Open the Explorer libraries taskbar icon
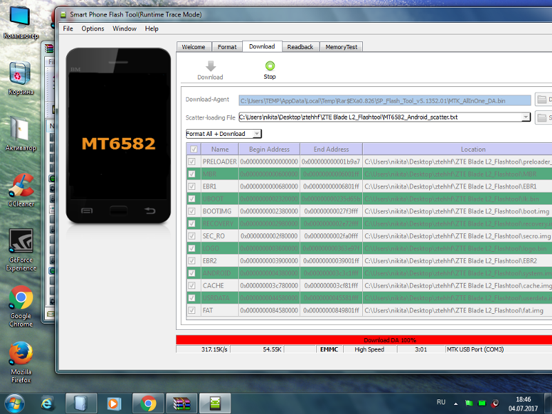The image size is (552, 414). 81,404
